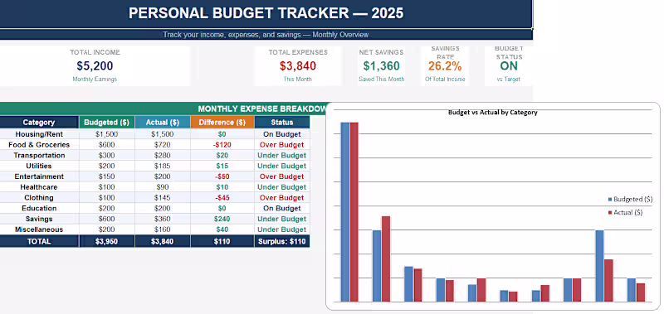Select Food & Groceries difference -$120
Image resolution: width=664 pixels, height=314 pixels.
click(222, 144)
